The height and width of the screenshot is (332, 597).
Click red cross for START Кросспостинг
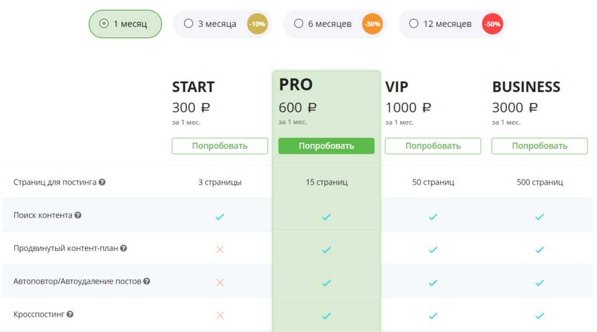[220, 316]
